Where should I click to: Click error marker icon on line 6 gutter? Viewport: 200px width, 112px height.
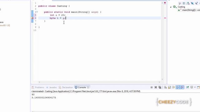pyautogui.click(x=32, y=18)
